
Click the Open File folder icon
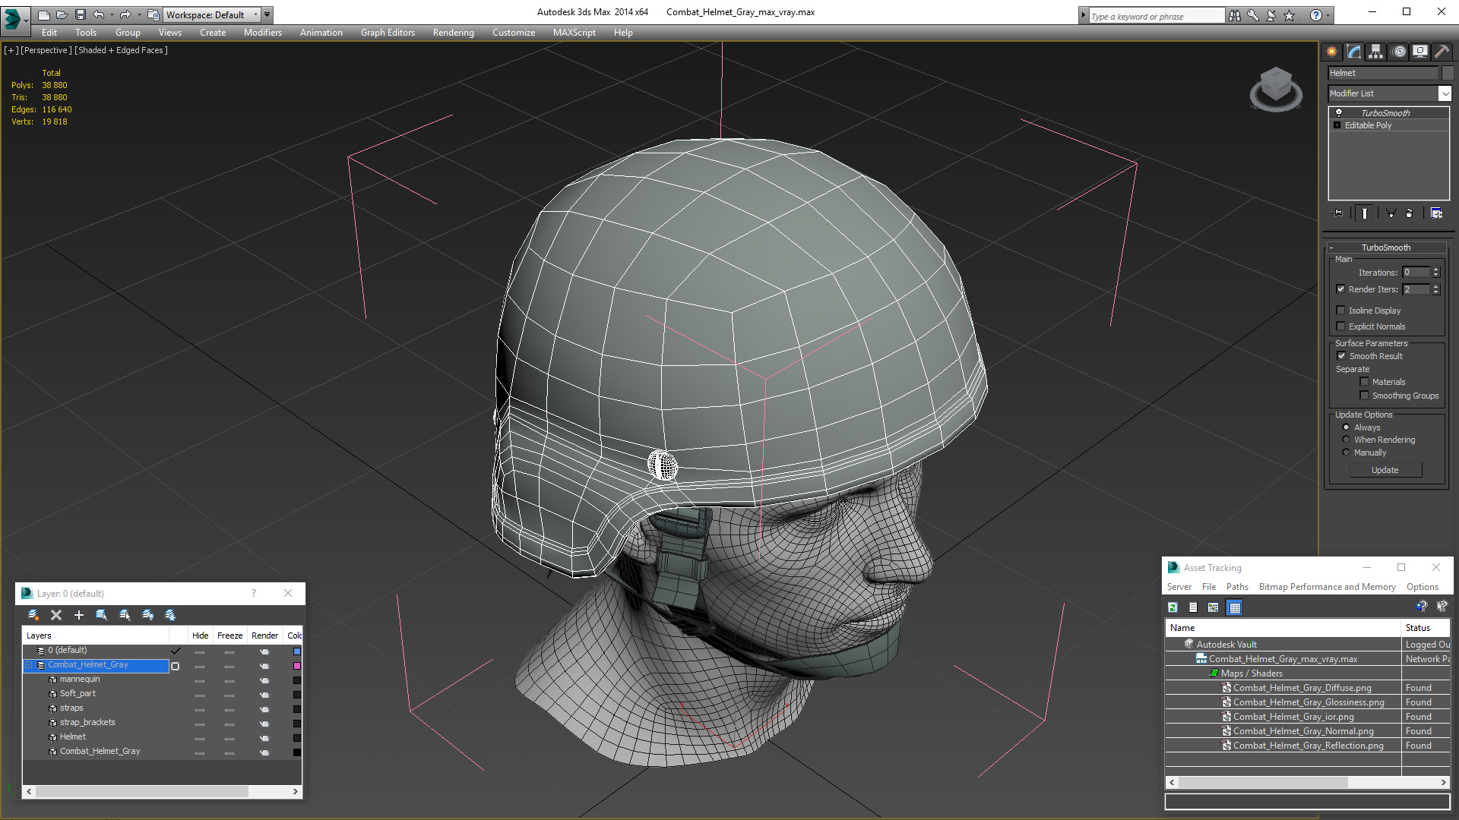62,14
